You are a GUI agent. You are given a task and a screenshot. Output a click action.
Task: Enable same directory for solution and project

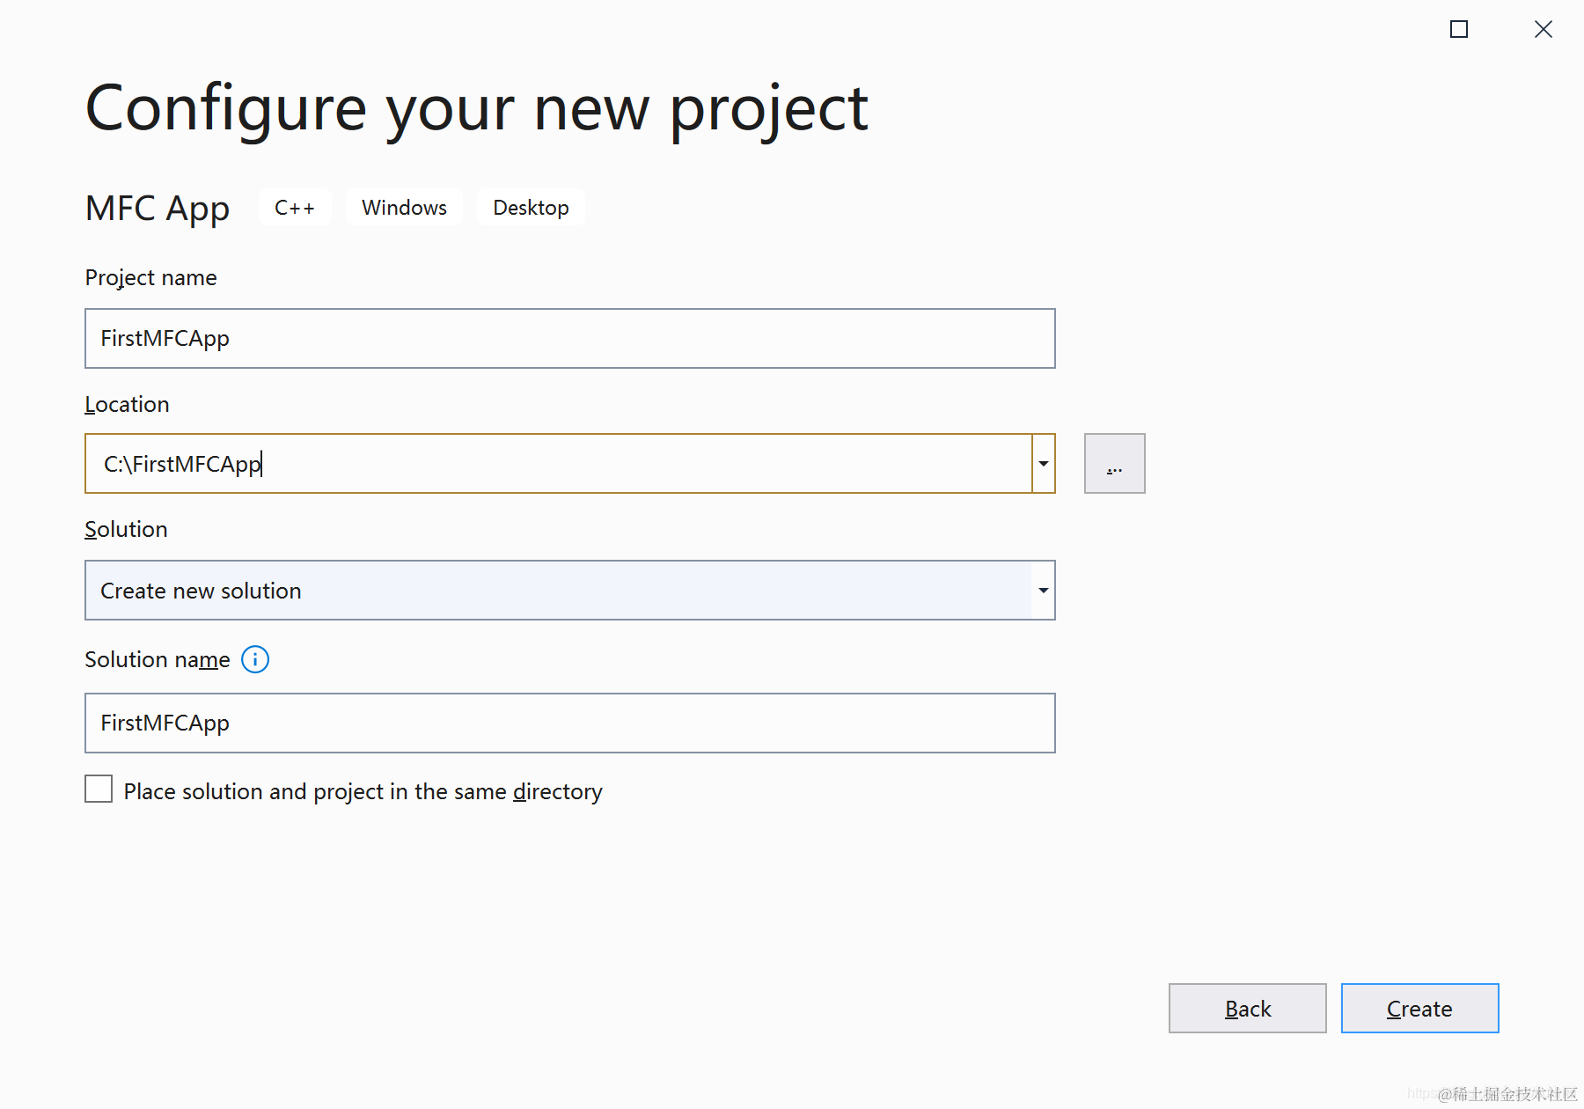pos(99,790)
